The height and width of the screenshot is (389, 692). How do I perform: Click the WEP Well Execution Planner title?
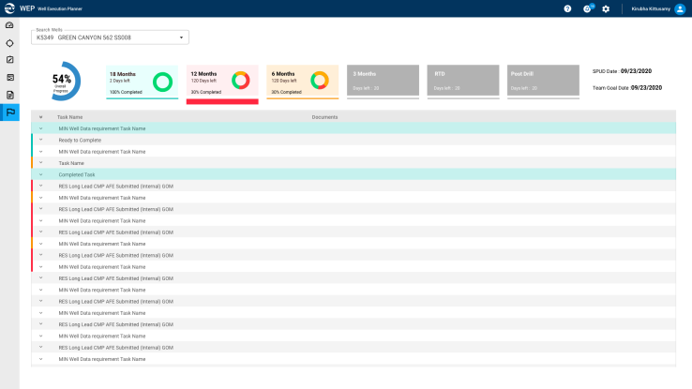(x=51, y=8)
